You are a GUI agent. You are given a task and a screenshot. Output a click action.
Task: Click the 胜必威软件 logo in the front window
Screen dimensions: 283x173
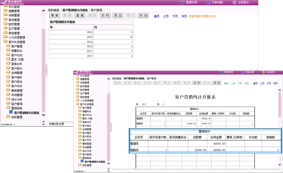click(x=83, y=72)
